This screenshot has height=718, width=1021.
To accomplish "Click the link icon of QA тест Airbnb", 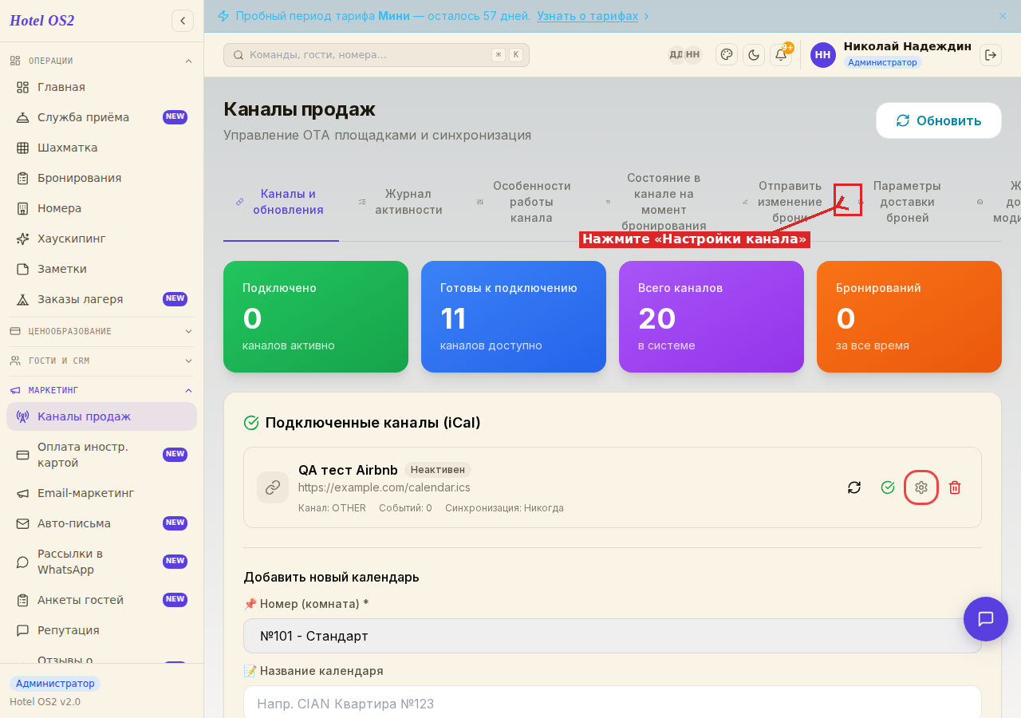I will [273, 487].
